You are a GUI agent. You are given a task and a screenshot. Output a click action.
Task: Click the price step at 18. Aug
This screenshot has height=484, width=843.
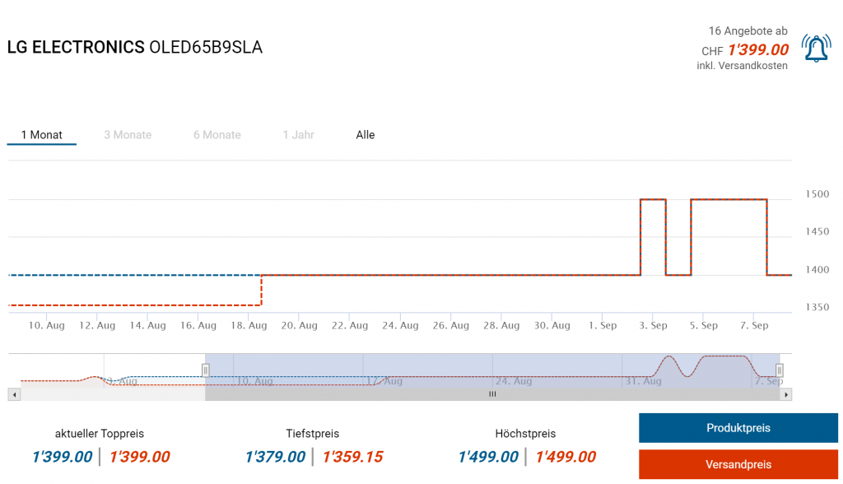click(x=261, y=290)
